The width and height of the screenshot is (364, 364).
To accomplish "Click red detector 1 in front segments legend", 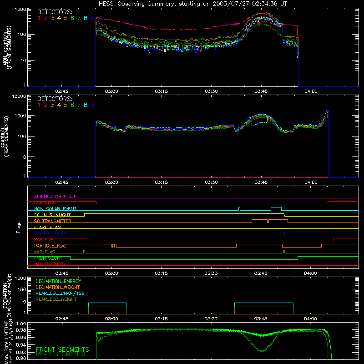I will (x=39, y=18).
